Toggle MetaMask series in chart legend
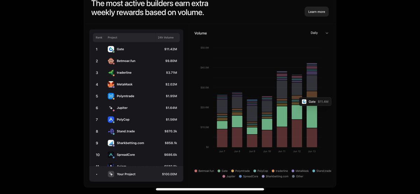The image size is (420, 194). [x=300, y=171]
